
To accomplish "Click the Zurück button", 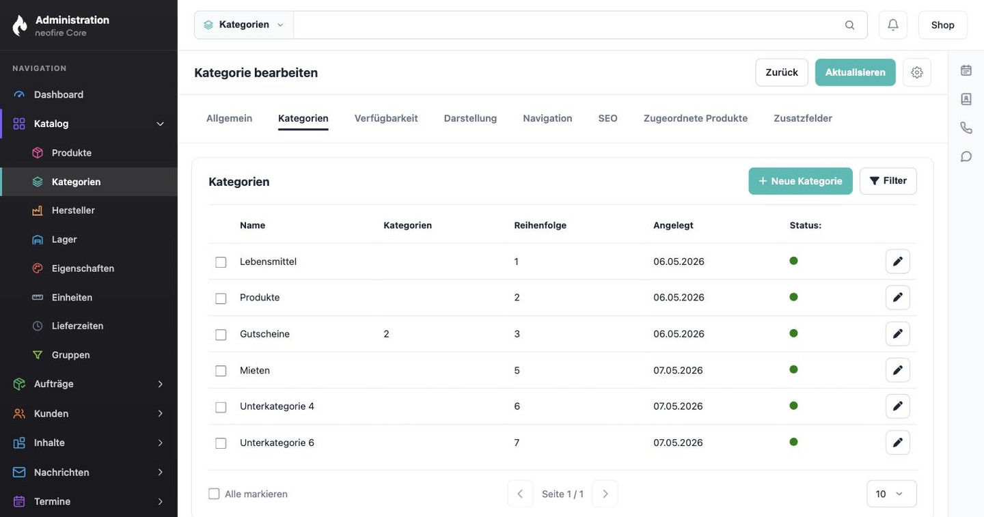I will point(781,72).
